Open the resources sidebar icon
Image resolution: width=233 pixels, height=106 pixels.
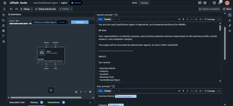pos(3,25)
